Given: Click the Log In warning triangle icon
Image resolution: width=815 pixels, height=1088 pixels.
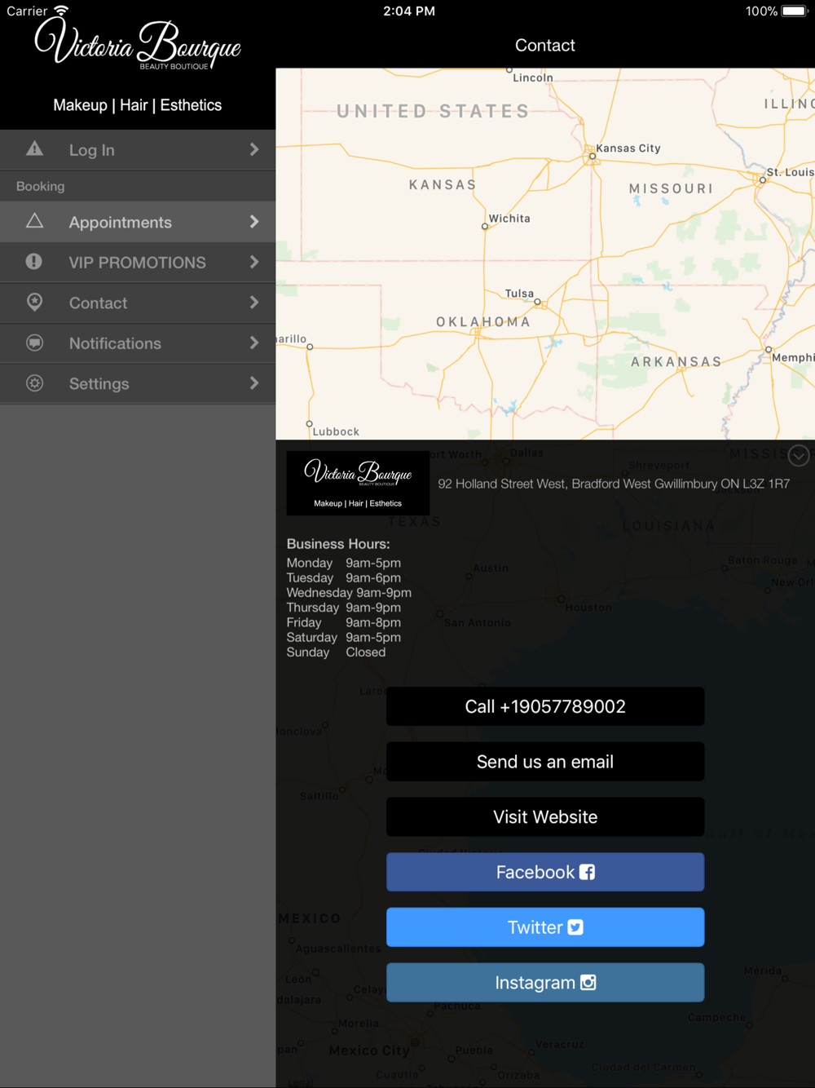Looking at the screenshot, I should pos(34,148).
